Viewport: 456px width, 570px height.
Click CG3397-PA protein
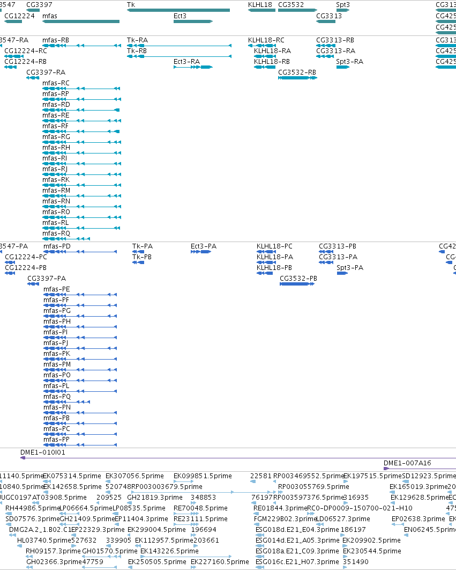click(33, 284)
